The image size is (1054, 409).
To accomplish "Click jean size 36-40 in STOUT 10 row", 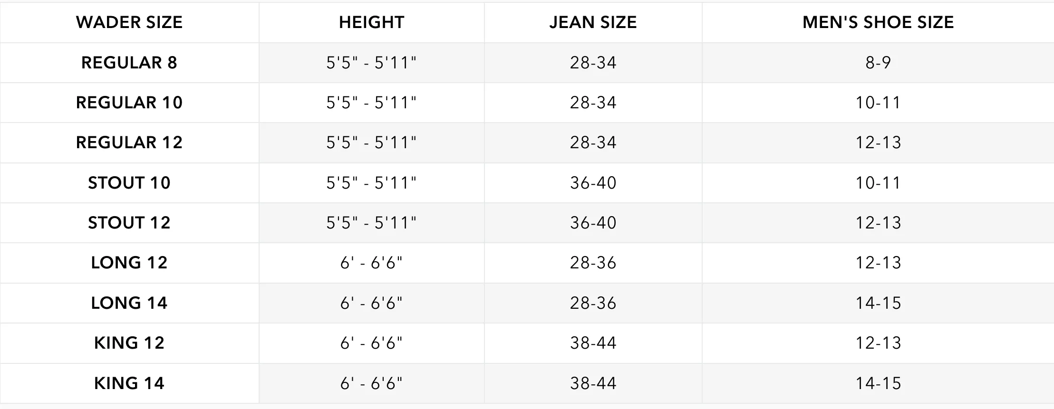I will pyautogui.click(x=593, y=183).
